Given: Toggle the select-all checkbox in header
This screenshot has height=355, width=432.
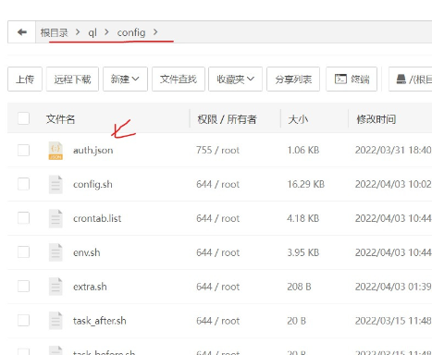Looking at the screenshot, I should pyautogui.click(x=23, y=118).
